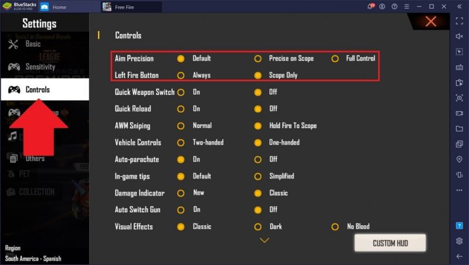Screen dimensions: 469x265
Task: Mute volume in BlueStacks side toolbar
Action: pos(460,36)
